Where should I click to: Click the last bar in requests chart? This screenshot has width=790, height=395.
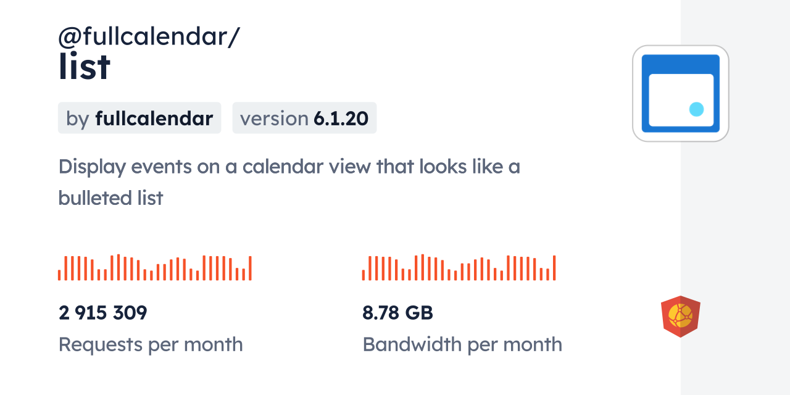(x=250, y=268)
